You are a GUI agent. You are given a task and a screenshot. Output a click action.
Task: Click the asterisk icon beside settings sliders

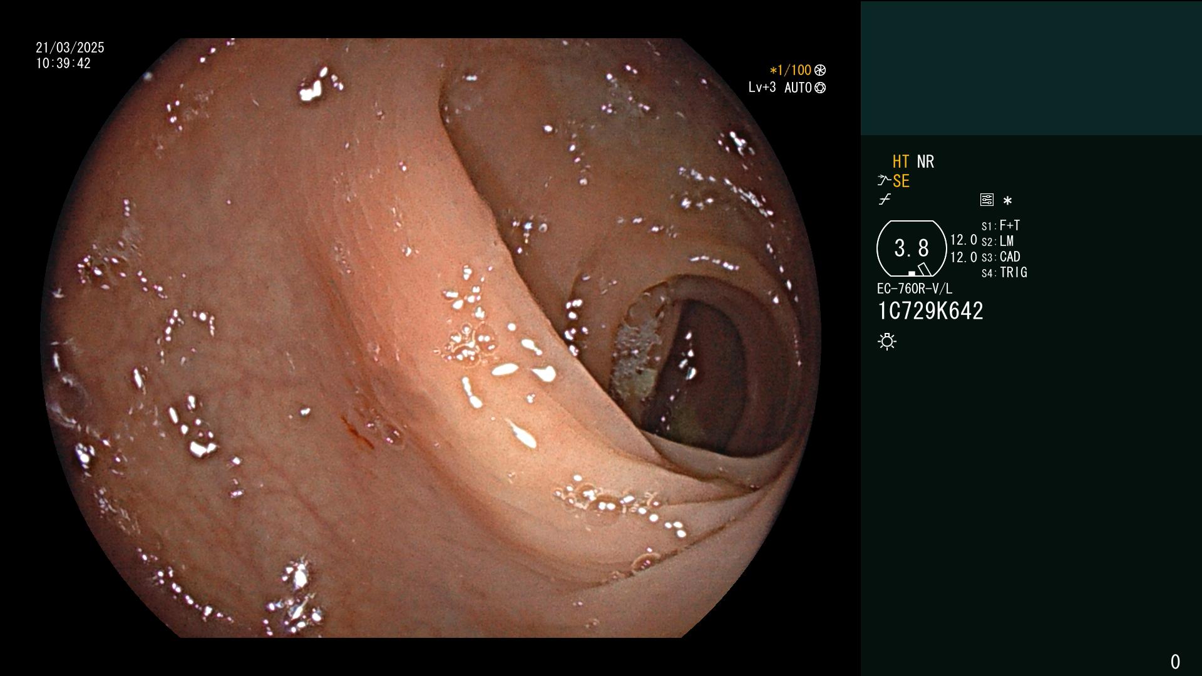[x=1007, y=200]
